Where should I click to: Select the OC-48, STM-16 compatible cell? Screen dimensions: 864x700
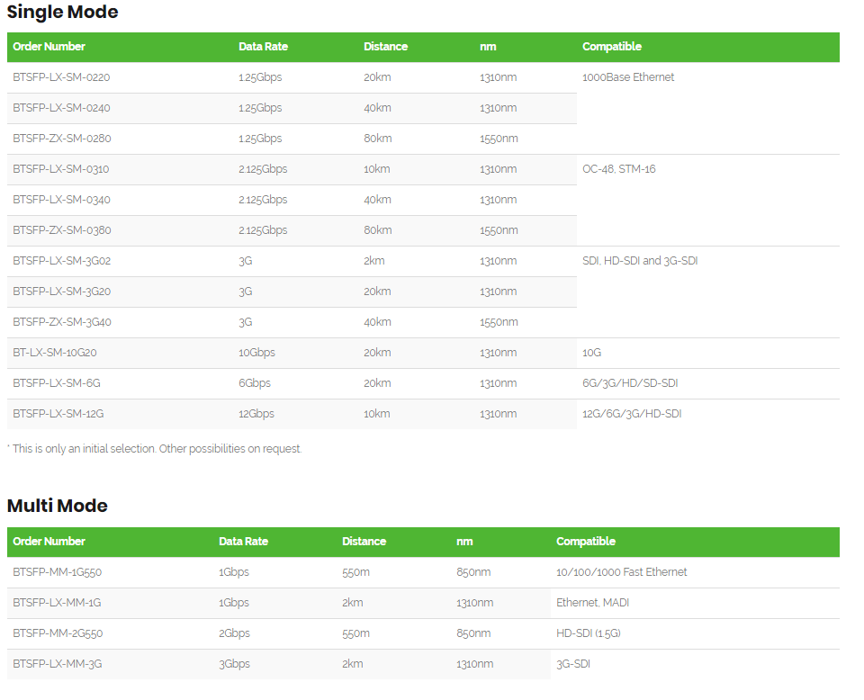[x=618, y=169]
